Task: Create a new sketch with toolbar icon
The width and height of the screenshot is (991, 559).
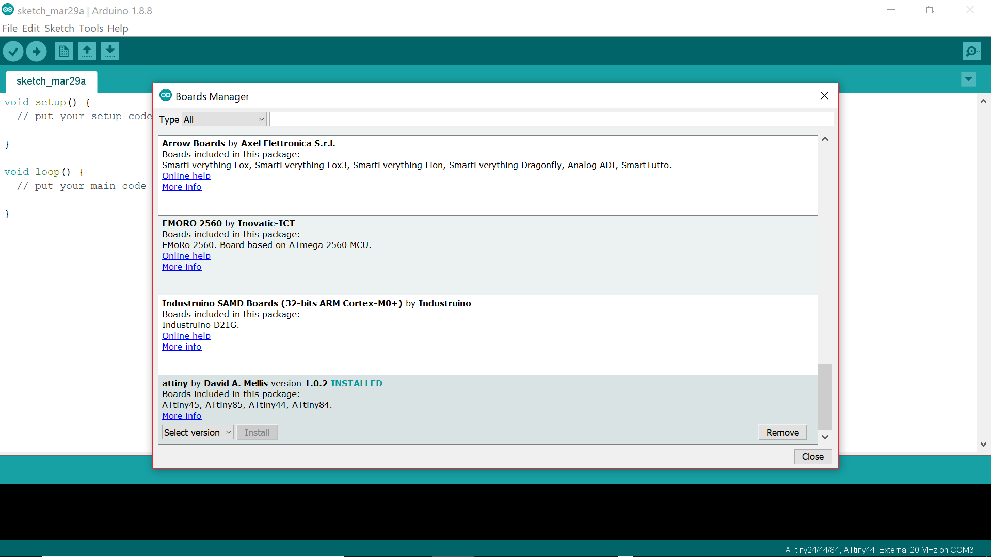Action: click(x=63, y=51)
